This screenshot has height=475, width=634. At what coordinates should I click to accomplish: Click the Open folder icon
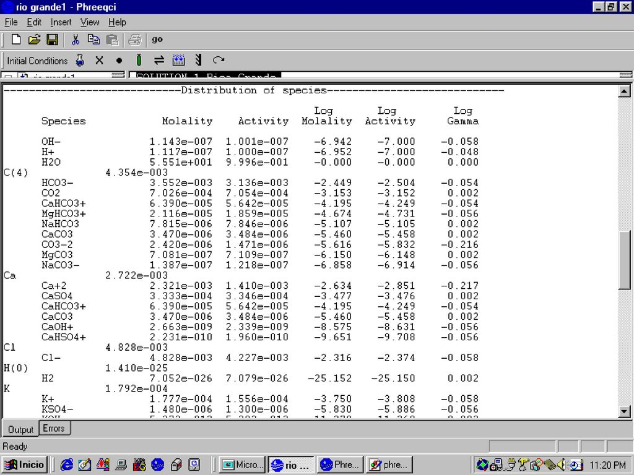pyautogui.click(x=35, y=40)
